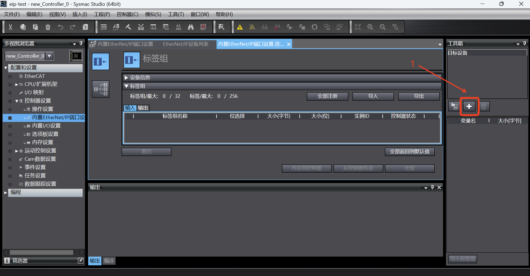Open the 控制器(C) menu
The image size is (530, 276).
127,14
